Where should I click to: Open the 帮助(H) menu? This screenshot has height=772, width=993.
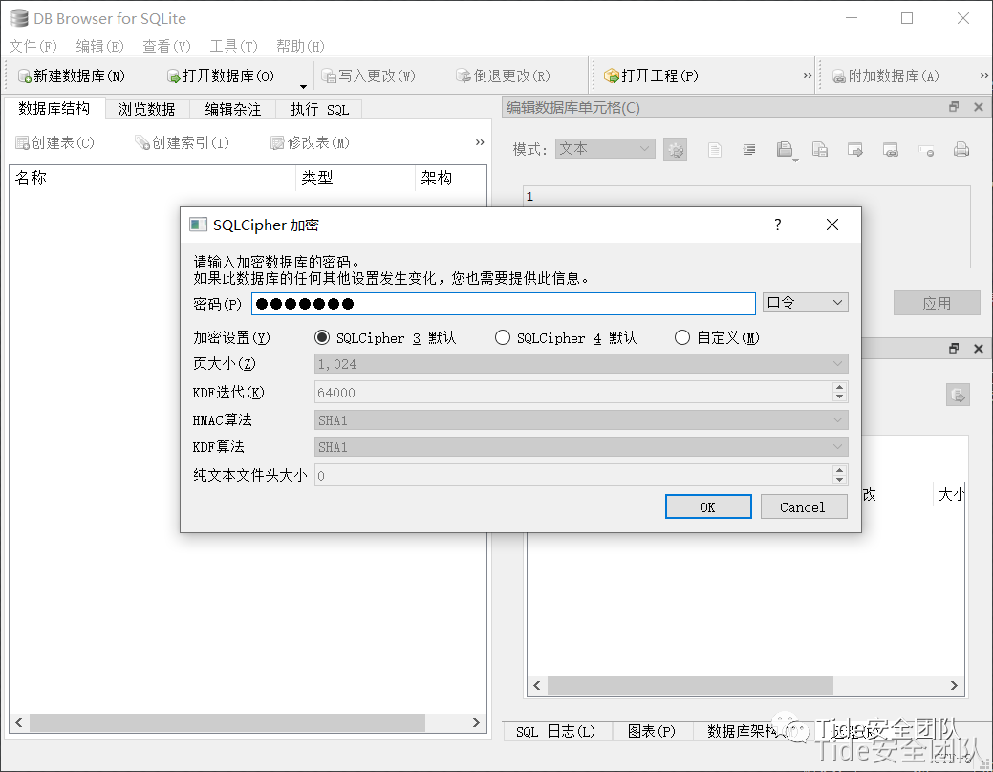coord(300,46)
